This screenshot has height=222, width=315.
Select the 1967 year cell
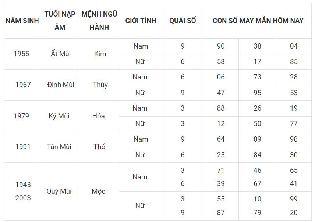click(22, 85)
